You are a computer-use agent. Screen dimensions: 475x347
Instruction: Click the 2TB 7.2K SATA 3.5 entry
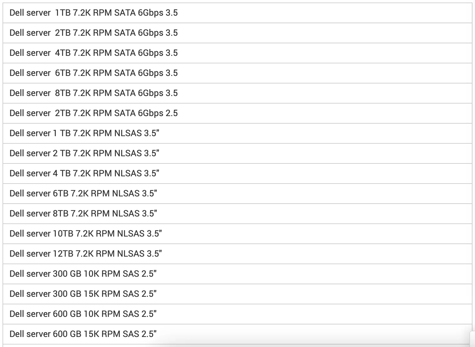pos(93,33)
